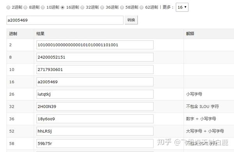Click the base 32 result 2H00N39
234x152 pixels.
(95, 107)
